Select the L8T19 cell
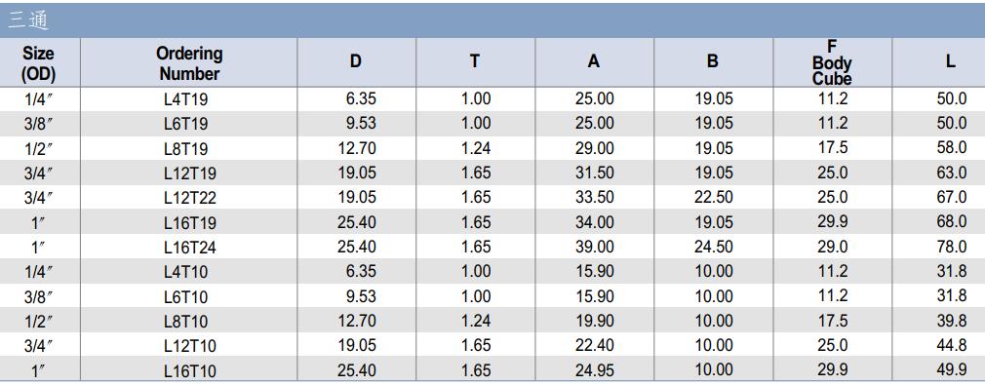The height and width of the screenshot is (385, 985). [185, 149]
